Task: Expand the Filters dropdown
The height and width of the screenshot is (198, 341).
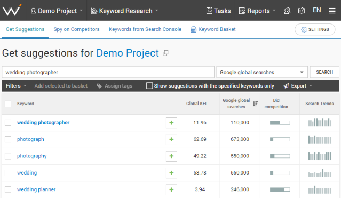Action: coord(16,86)
